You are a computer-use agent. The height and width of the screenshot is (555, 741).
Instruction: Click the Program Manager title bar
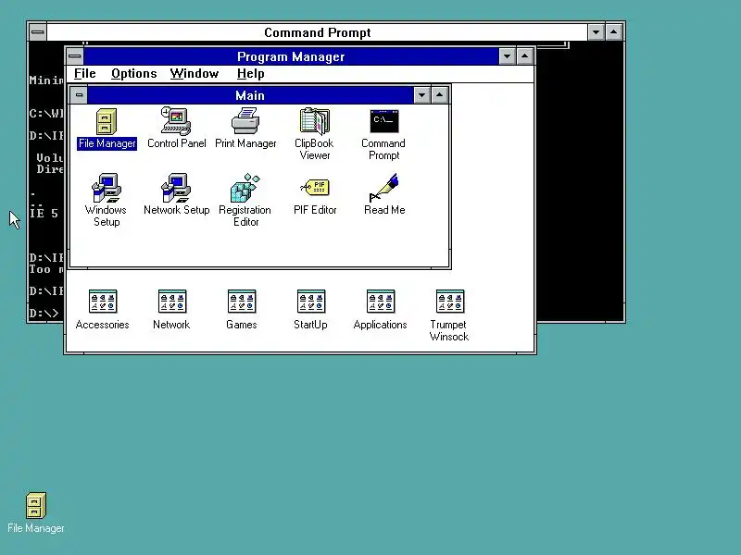pos(291,56)
